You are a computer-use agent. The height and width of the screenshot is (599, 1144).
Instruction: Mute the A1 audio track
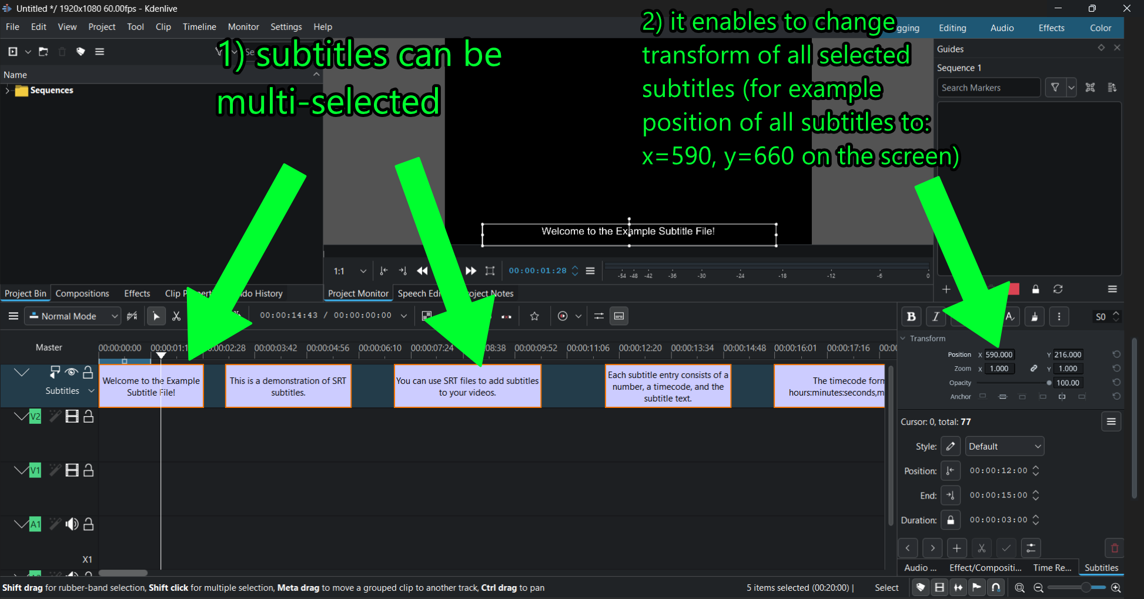point(72,524)
